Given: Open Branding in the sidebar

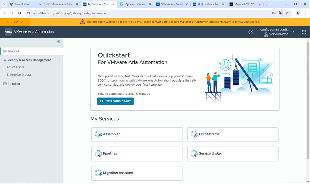Looking at the screenshot, I should pyautogui.click(x=12, y=84).
